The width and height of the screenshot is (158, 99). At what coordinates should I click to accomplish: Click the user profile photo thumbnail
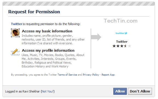15,33
